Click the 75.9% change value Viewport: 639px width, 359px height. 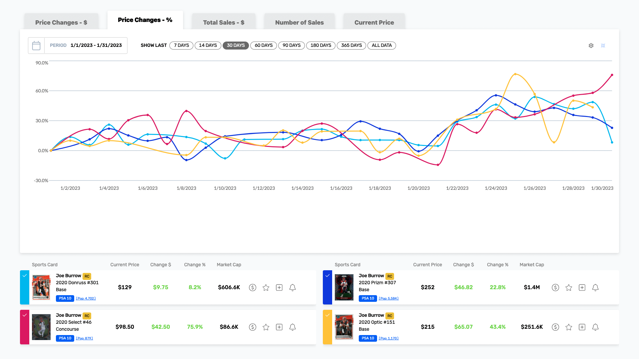pyautogui.click(x=195, y=327)
